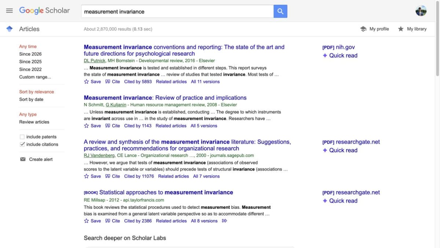This screenshot has height=248, width=440.
Task: Open Review of practice and implications title
Action: coord(165,98)
